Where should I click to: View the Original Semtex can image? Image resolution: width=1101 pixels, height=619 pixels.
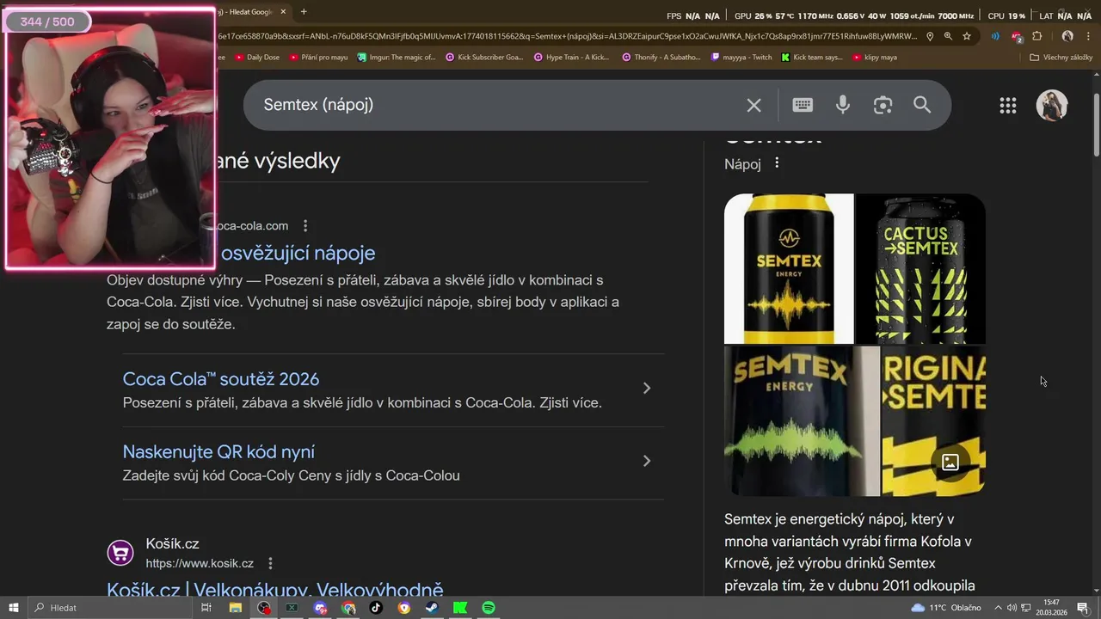coord(933,421)
